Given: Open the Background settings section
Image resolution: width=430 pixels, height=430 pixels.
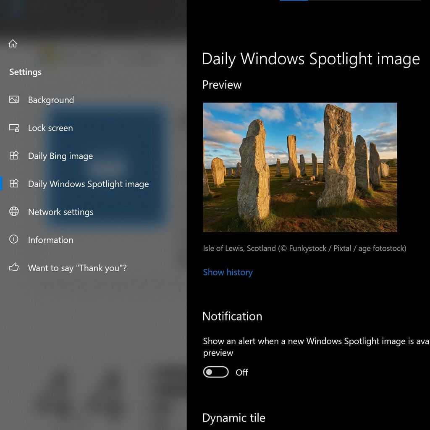Looking at the screenshot, I should point(51,100).
